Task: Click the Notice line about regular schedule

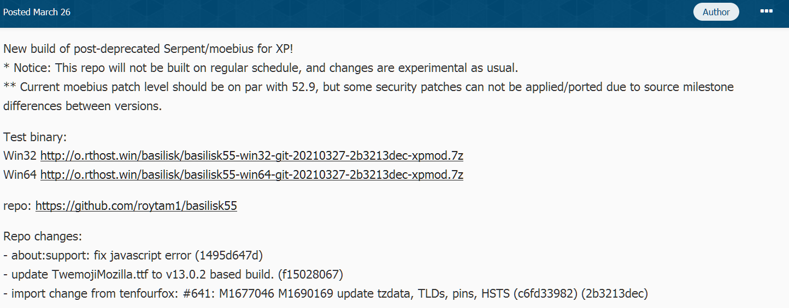Action: pos(261,68)
